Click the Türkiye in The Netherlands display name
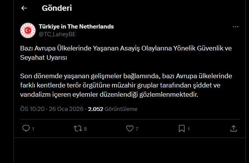Image resolution: width=249 pixels, height=163 pixels. click(76, 27)
